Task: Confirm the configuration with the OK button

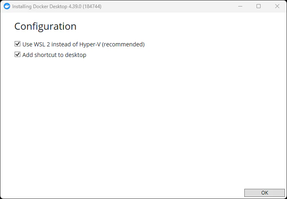Action: [x=265, y=193]
